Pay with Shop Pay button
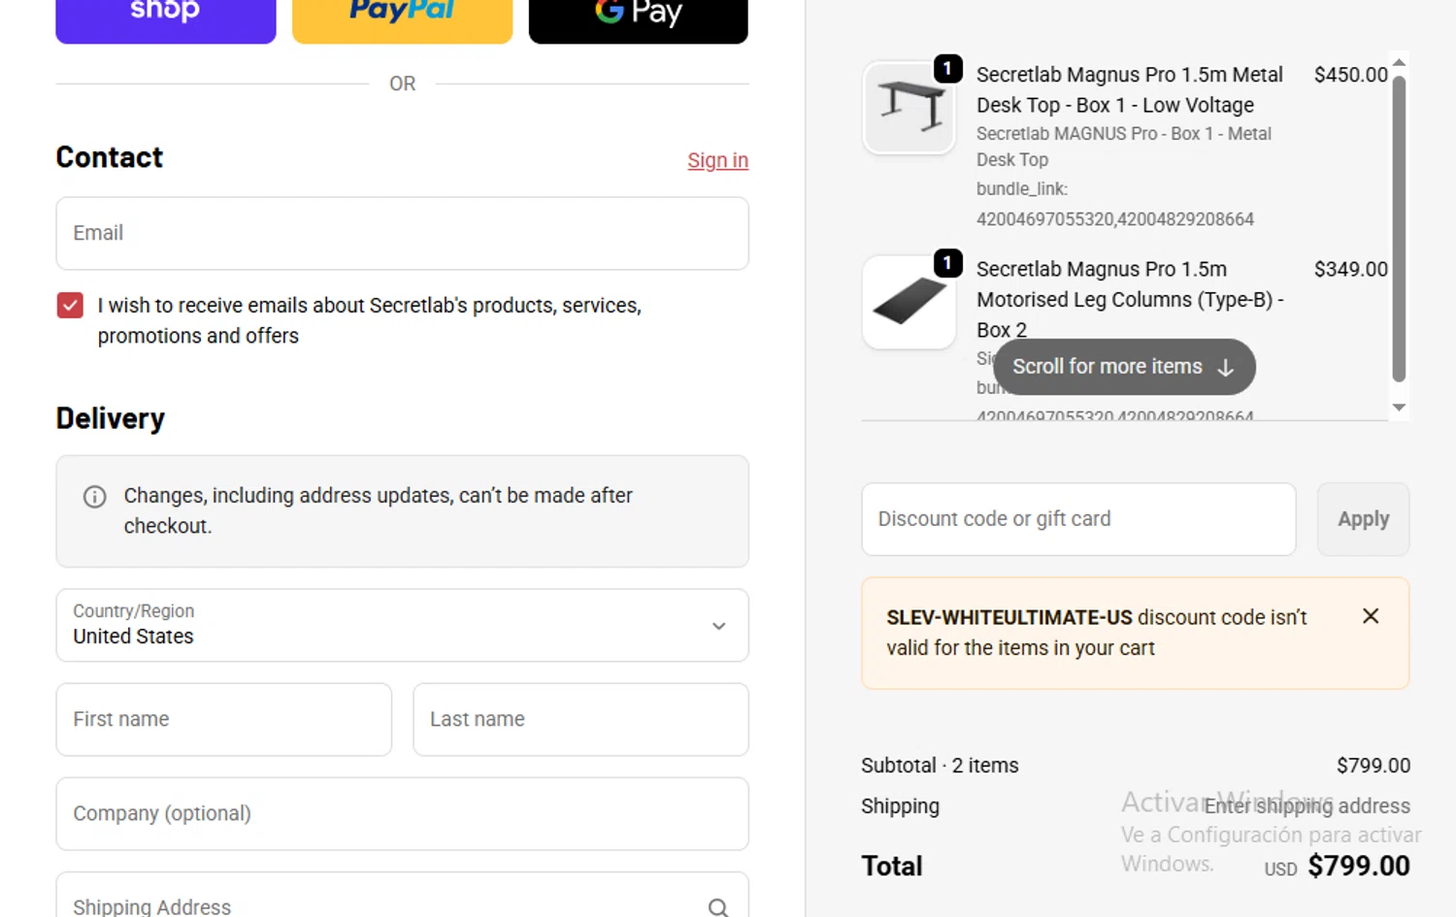The image size is (1456, 917). [x=165, y=17]
